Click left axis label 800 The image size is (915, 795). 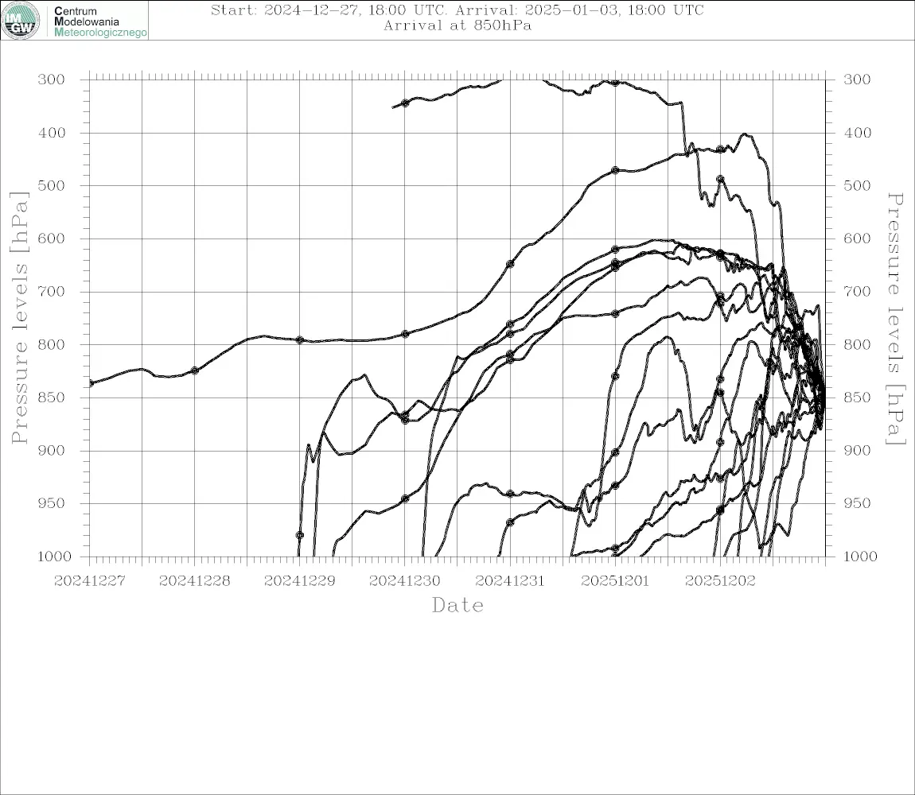point(52,345)
